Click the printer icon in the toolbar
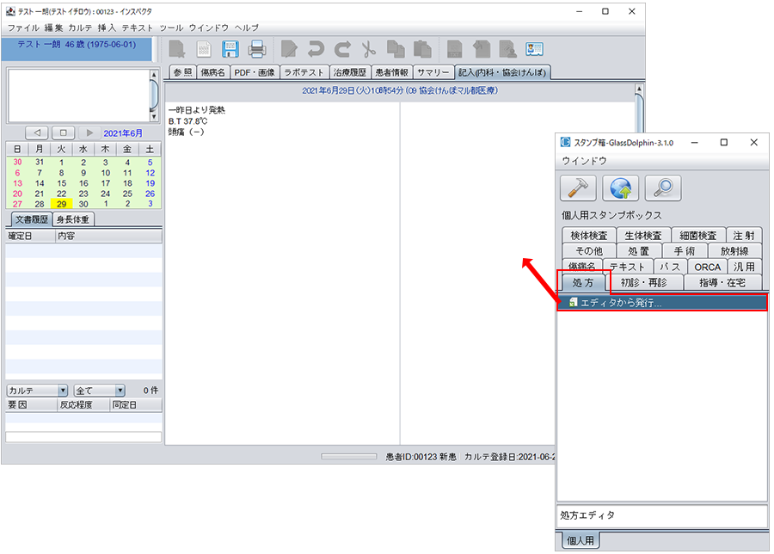This screenshot has width=774, height=554. point(257,49)
